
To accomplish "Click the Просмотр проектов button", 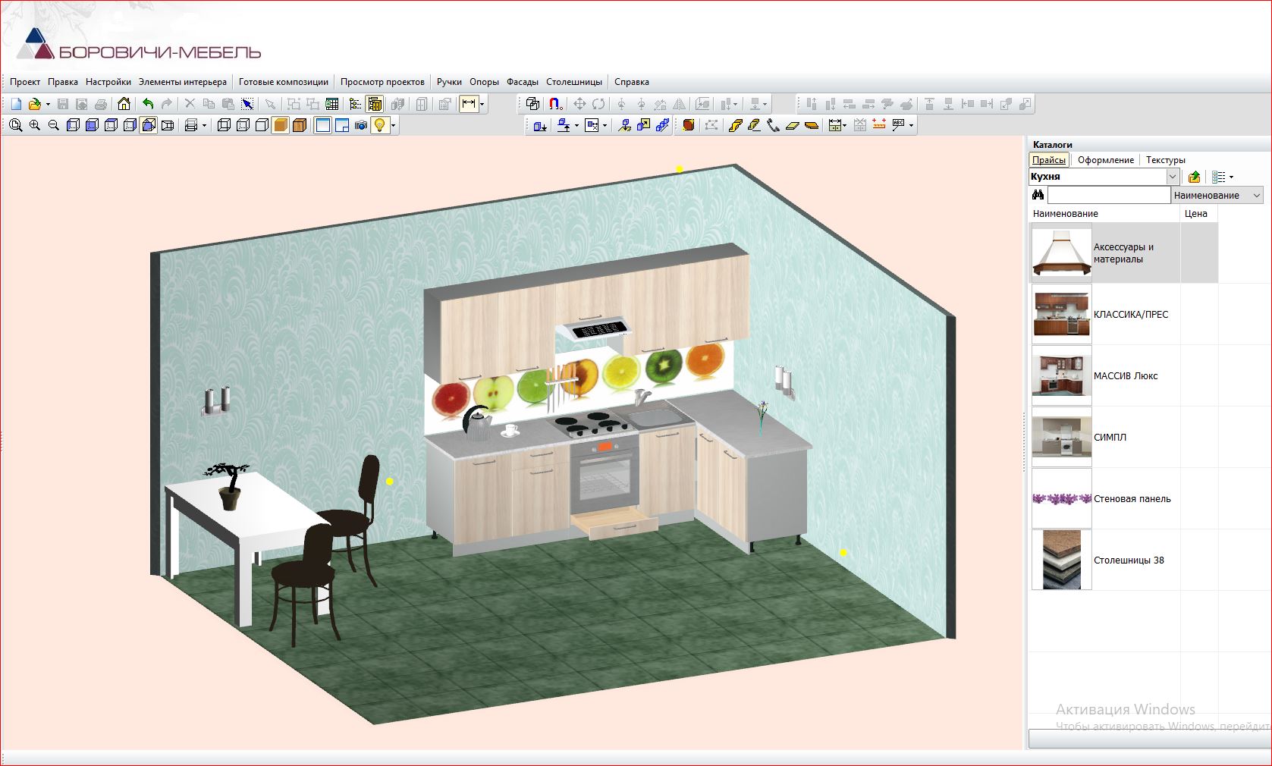I will (382, 82).
